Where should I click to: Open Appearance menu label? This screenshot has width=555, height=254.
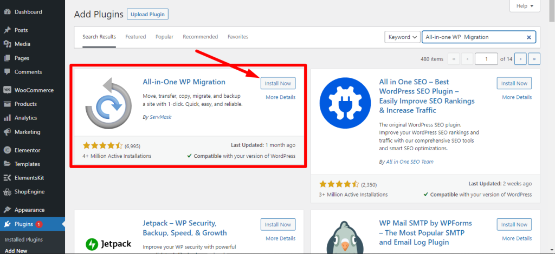point(29,210)
